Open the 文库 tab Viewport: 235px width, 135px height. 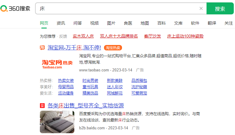tap(178, 23)
